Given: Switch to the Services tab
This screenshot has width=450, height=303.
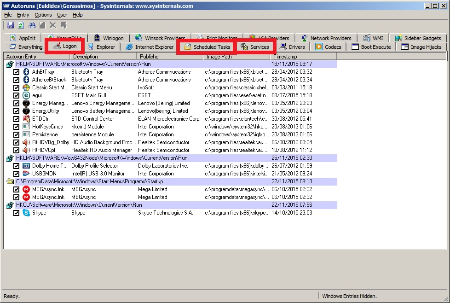Looking at the screenshot, I should [x=255, y=47].
